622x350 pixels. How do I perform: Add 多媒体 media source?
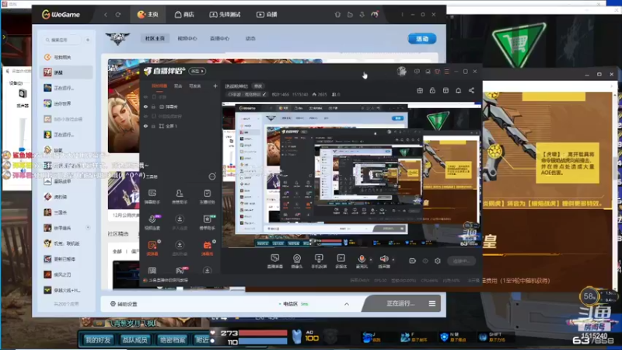[341, 261]
